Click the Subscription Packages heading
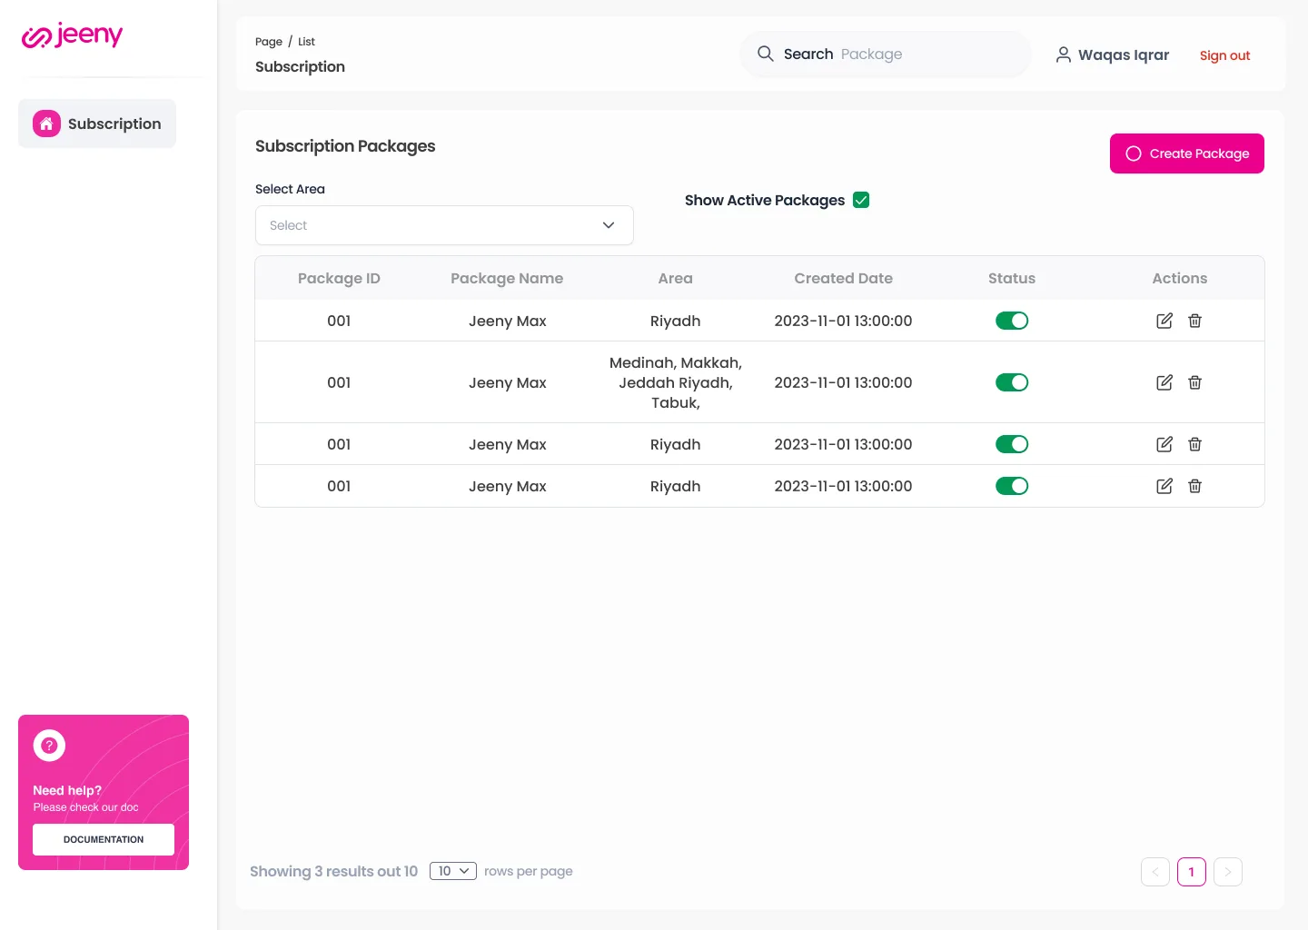This screenshot has width=1308, height=930. click(345, 146)
